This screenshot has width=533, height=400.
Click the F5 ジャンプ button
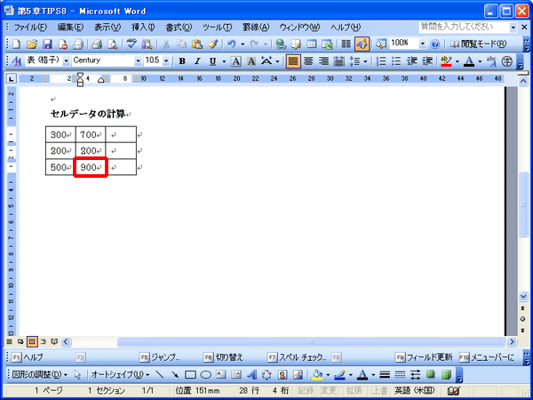pos(160,357)
